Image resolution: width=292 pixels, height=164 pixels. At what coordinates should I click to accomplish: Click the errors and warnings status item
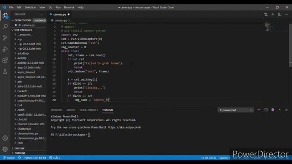(55, 158)
